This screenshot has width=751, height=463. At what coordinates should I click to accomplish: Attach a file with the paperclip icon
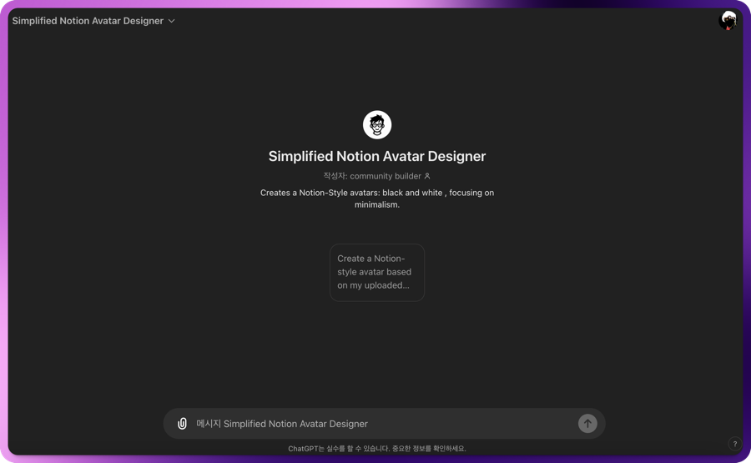click(182, 424)
